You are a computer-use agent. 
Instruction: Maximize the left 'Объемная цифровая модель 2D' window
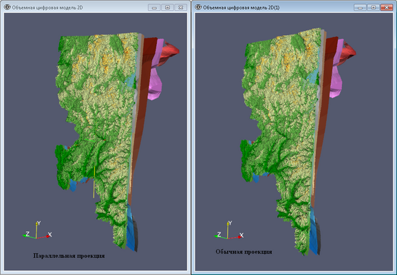(167, 8)
